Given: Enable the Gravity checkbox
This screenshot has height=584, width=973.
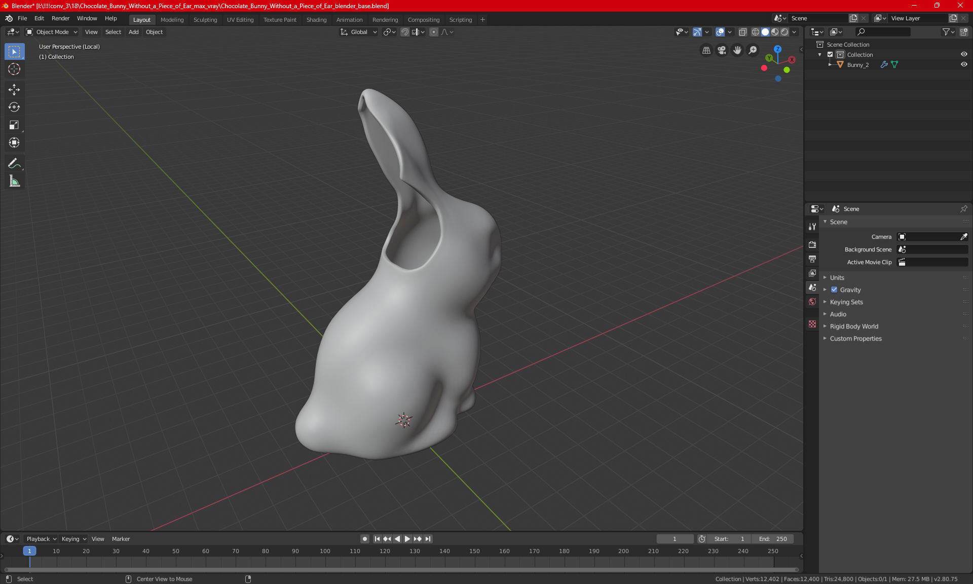Looking at the screenshot, I should pos(834,290).
